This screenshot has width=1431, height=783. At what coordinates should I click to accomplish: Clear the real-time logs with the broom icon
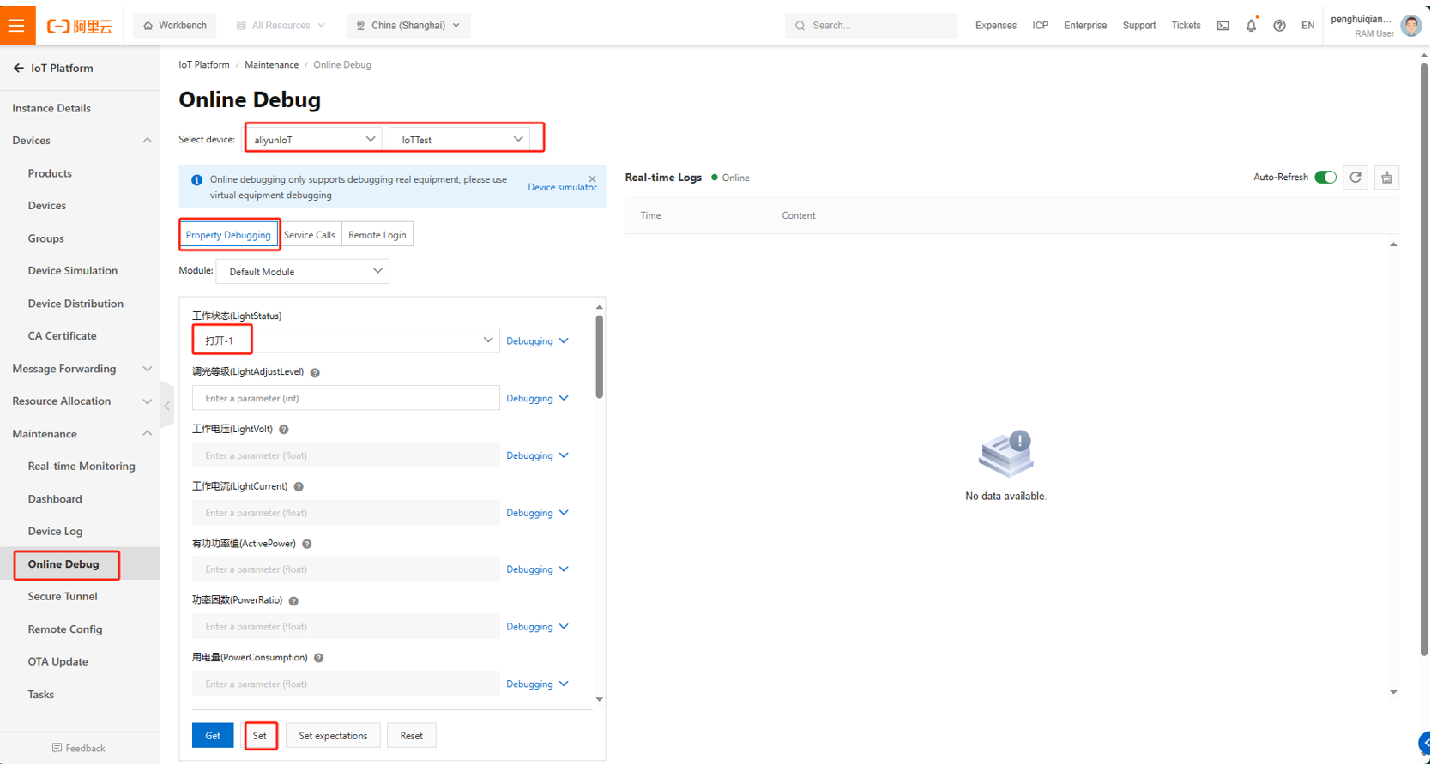1386,178
